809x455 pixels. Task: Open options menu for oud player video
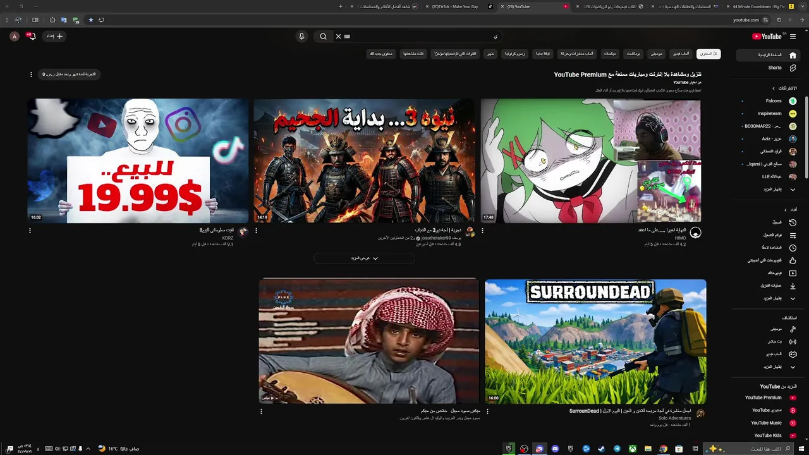point(261,411)
